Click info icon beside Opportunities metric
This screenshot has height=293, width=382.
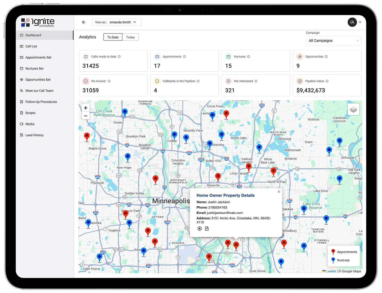[326, 57]
